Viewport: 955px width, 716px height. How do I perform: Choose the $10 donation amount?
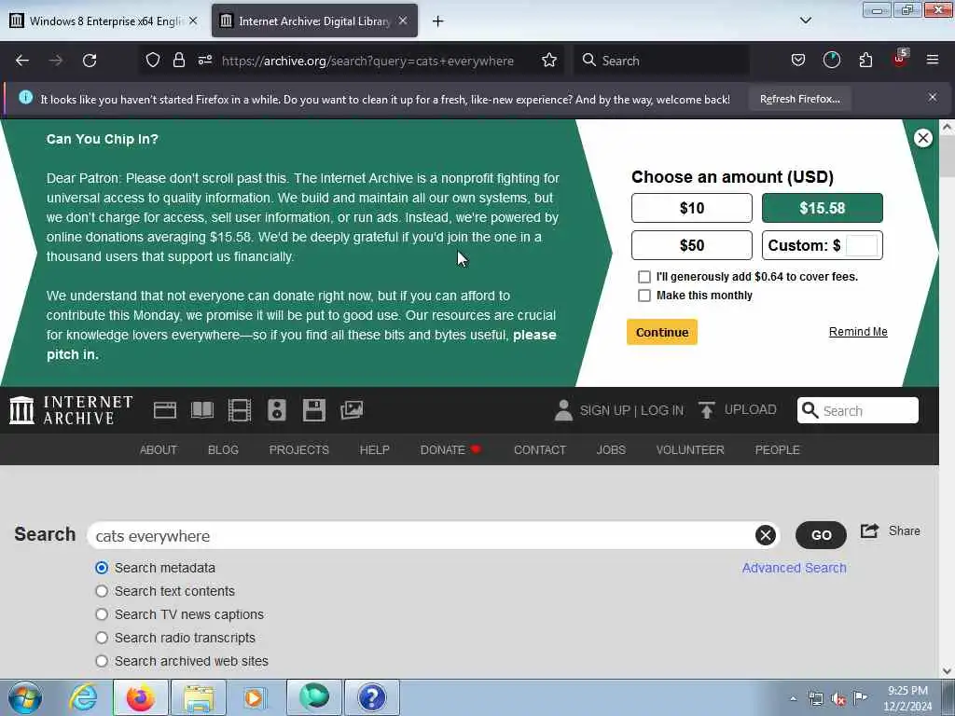(x=692, y=208)
